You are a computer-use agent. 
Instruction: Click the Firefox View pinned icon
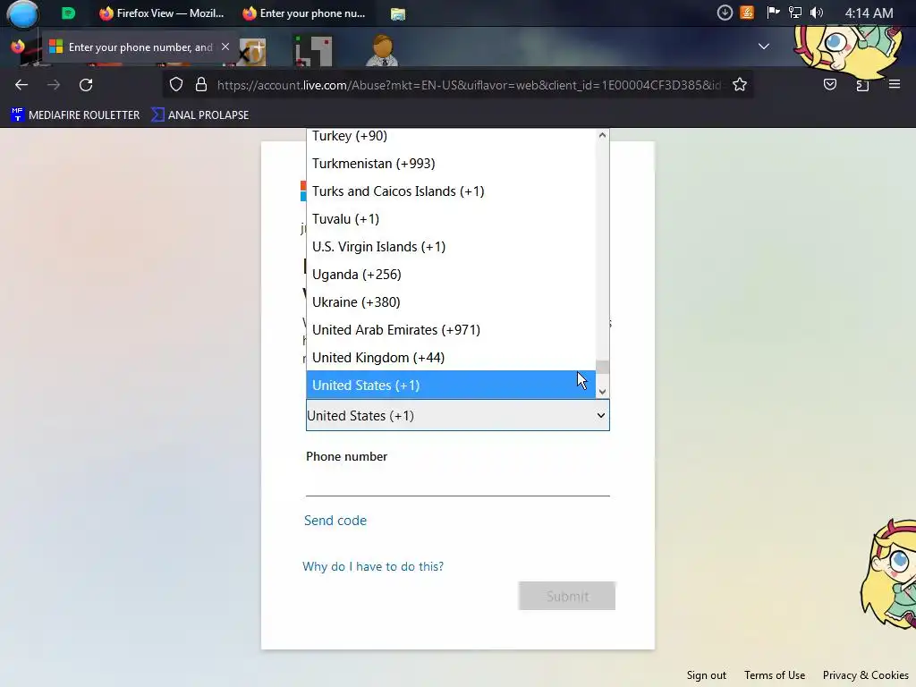point(18,47)
